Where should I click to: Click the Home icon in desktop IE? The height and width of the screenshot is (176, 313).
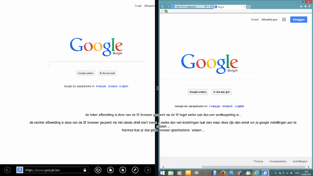click(x=301, y=6)
